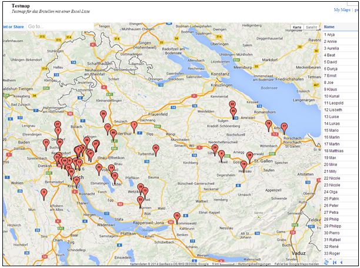Viewport: 360px width, 268px height.
Task: Select '1 Anja' in the name list
Action: point(341,35)
